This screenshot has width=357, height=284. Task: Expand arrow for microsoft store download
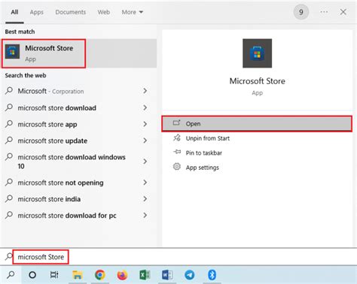[145, 107]
